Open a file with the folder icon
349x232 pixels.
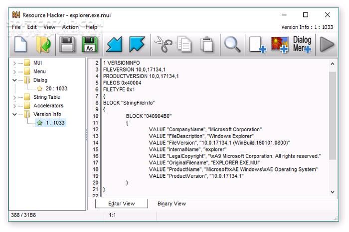click(43, 44)
